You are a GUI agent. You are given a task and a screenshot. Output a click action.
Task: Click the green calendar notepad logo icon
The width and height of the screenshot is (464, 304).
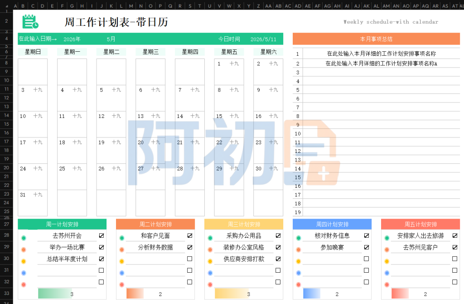pos(30,22)
